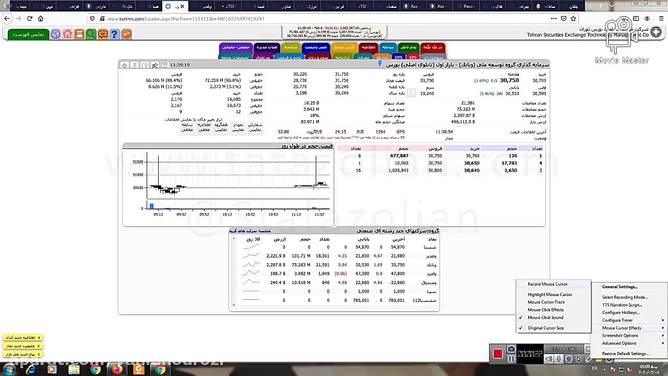Click the Firefox back arrow
The width and height of the screenshot is (668, 376).
coord(7,18)
